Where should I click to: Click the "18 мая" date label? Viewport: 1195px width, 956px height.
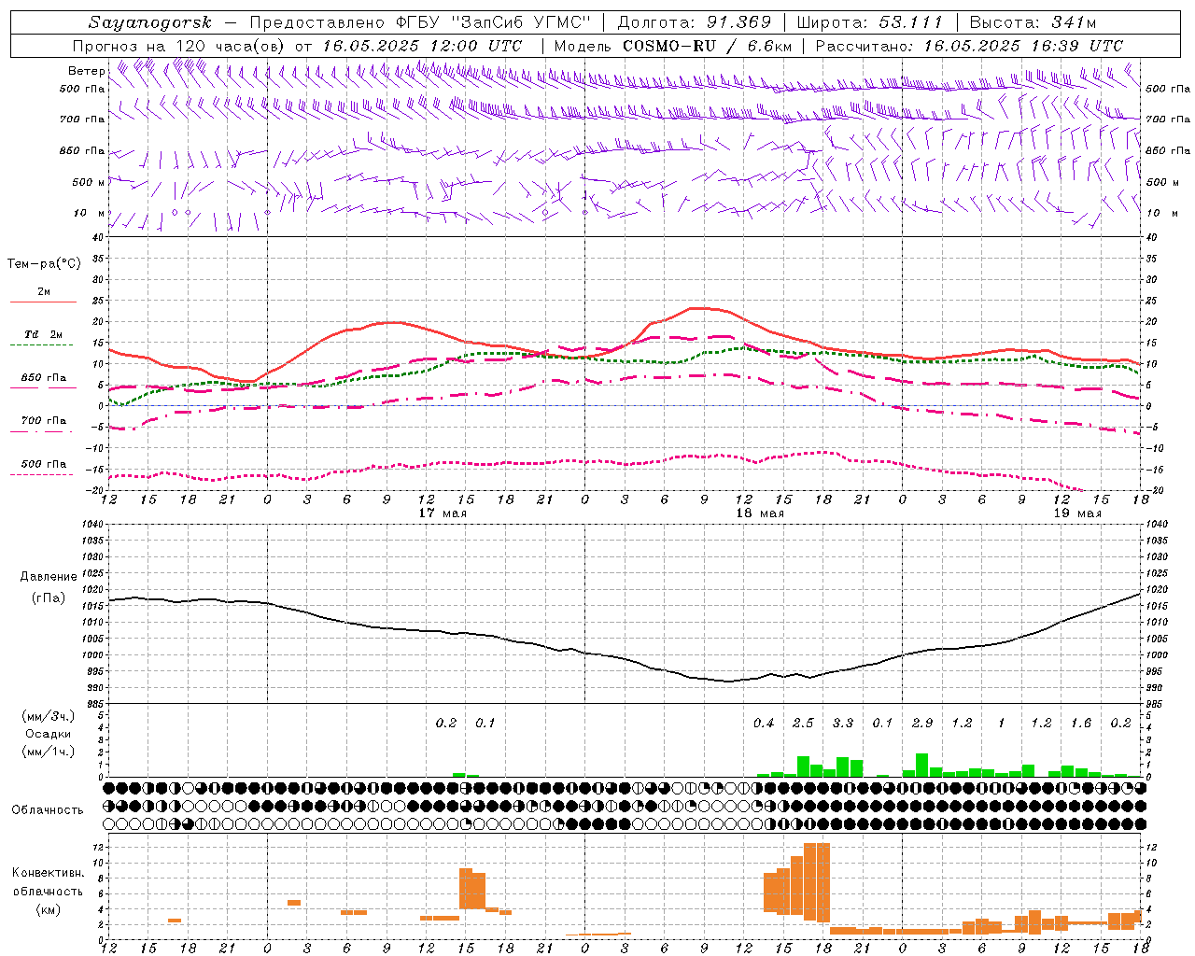click(x=760, y=513)
